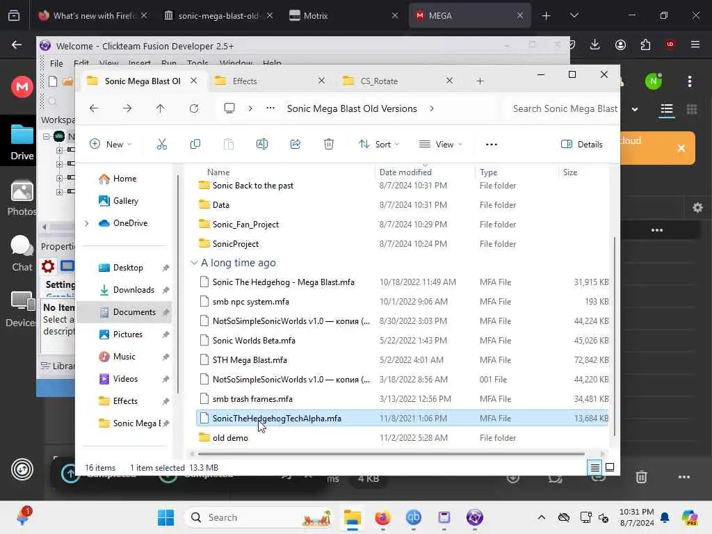Open Firefox application menu hamburger

coord(695,44)
